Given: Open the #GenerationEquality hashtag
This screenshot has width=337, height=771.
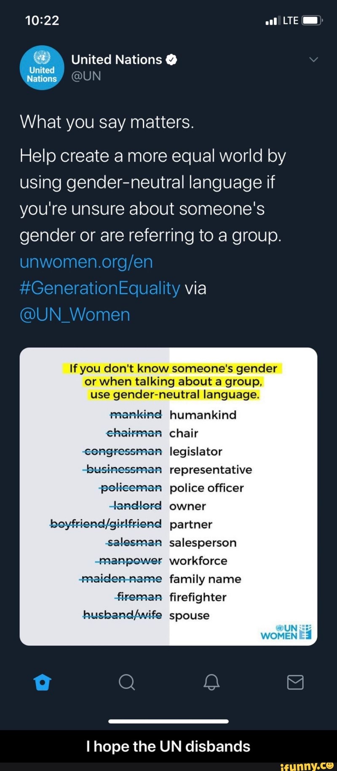Looking at the screenshot, I should [x=99, y=288].
